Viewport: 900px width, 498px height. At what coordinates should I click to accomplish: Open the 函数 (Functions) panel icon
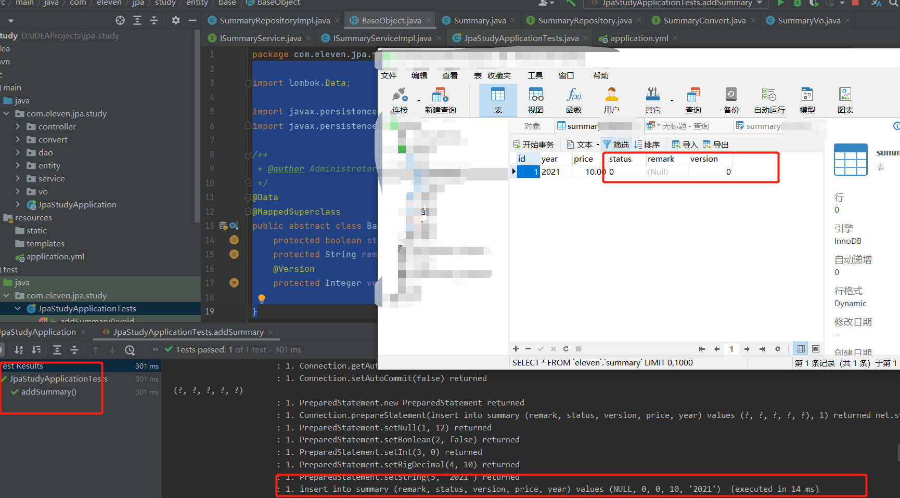(573, 100)
